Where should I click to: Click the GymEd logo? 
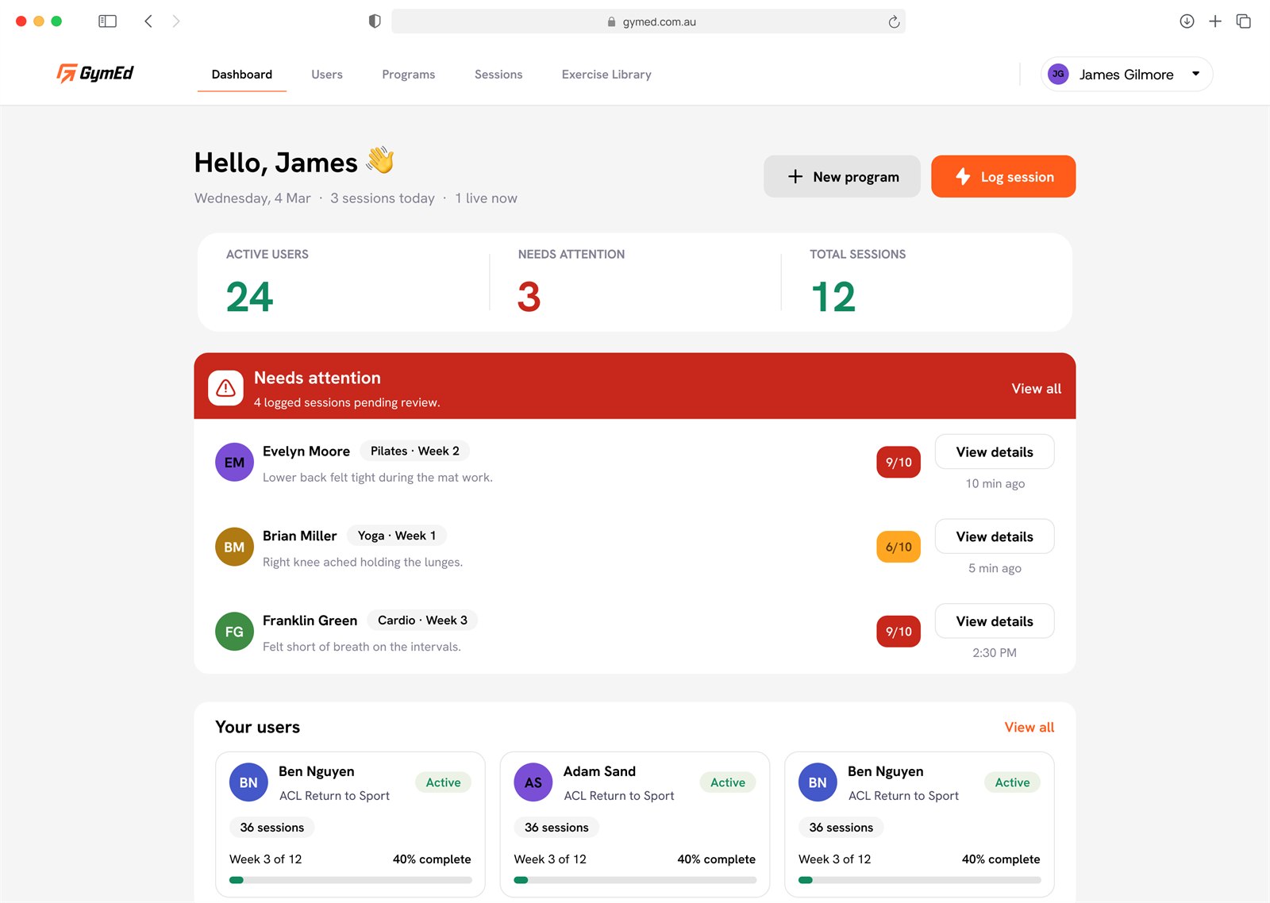[x=94, y=73]
